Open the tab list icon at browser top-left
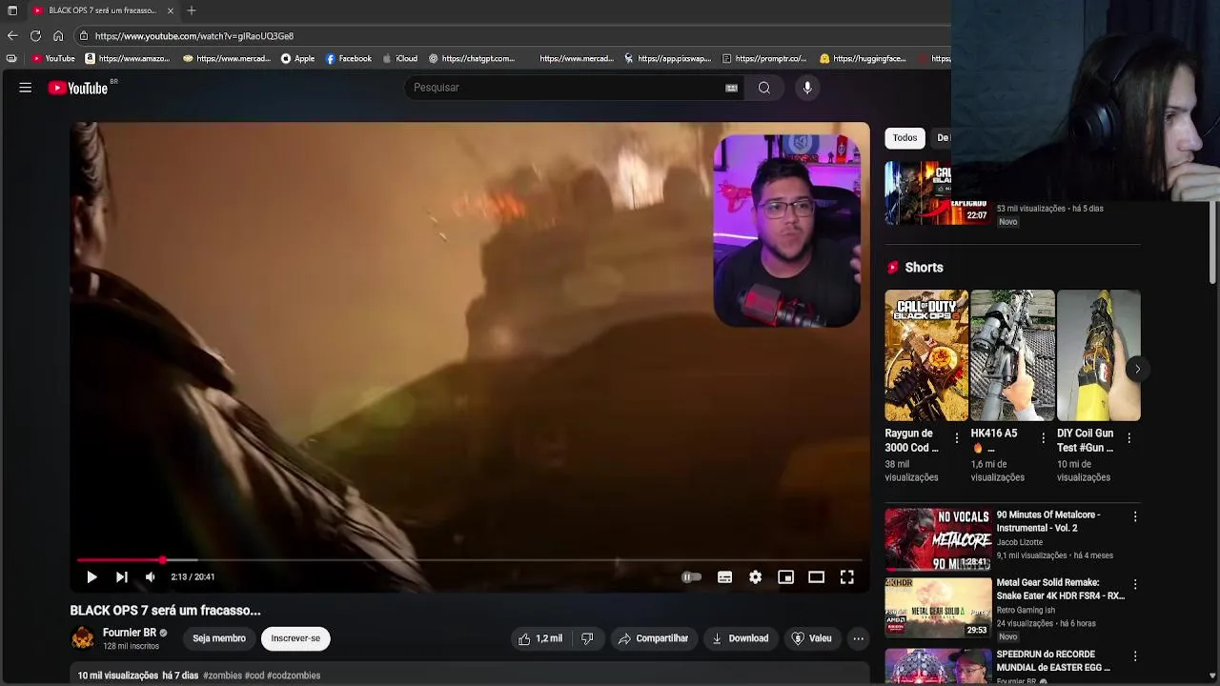The image size is (1220, 686). tap(12, 10)
